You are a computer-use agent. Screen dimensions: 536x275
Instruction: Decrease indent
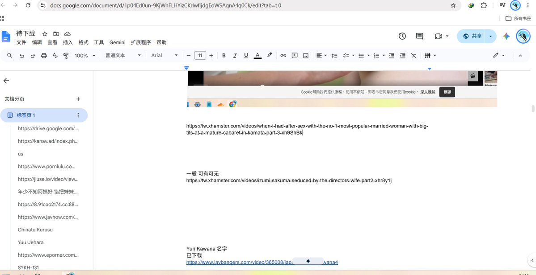(x=392, y=56)
